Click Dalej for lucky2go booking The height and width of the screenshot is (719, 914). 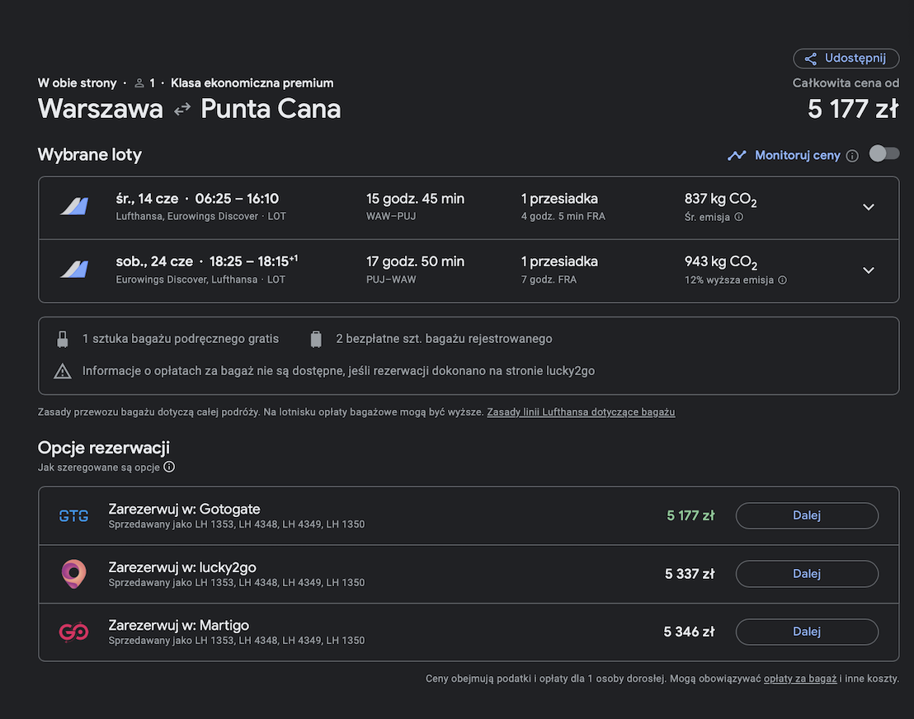point(807,574)
